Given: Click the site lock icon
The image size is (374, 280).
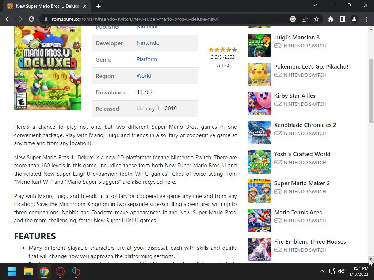Looking at the screenshot, I should [x=46, y=19].
